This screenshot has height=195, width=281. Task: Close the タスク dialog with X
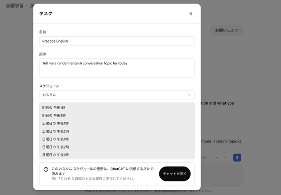[191, 14]
